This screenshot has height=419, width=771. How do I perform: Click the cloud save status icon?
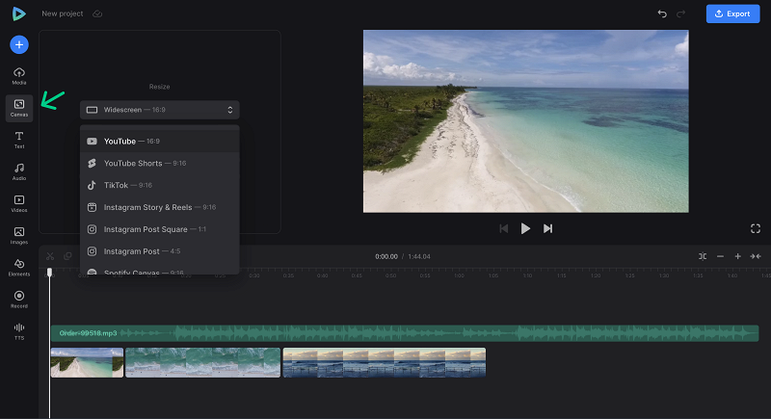[97, 13]
